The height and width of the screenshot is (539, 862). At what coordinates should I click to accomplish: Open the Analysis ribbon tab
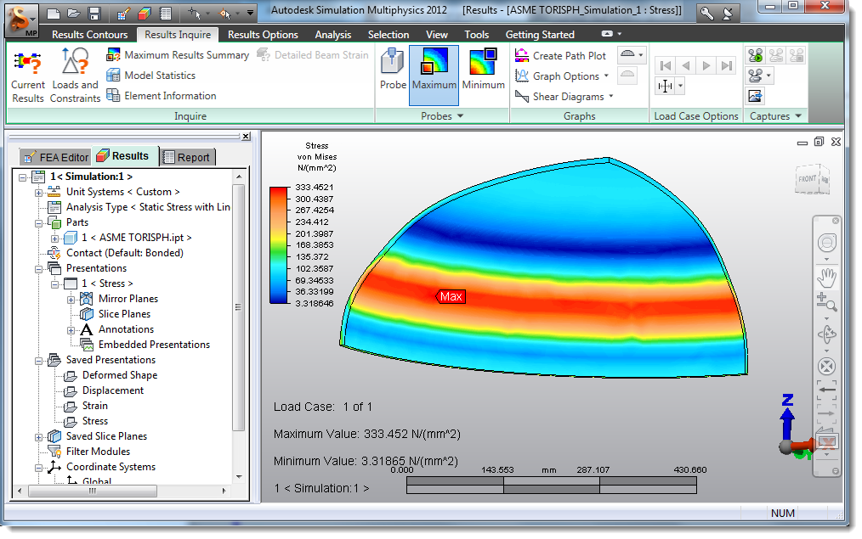coord(332,34)
